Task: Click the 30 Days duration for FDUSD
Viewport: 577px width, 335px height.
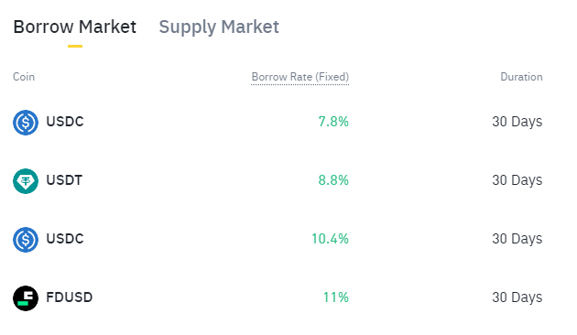Action: pyautogui.click(x=517, y=297)
